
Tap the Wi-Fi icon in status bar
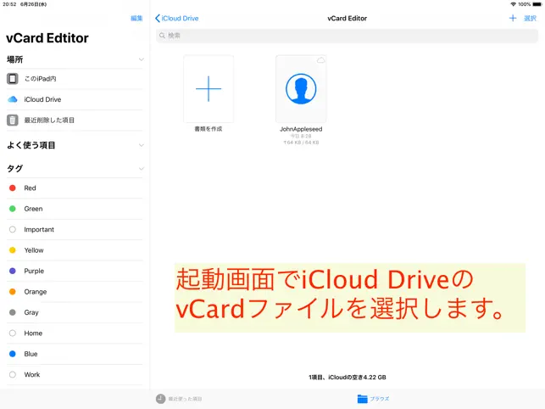pyautogui.click(x=513, y=4)
